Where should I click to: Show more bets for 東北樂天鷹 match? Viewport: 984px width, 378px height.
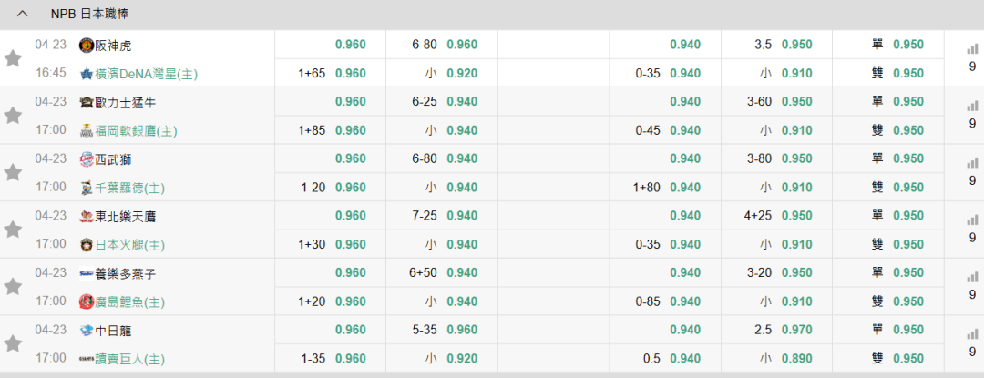tap(972, 238)
